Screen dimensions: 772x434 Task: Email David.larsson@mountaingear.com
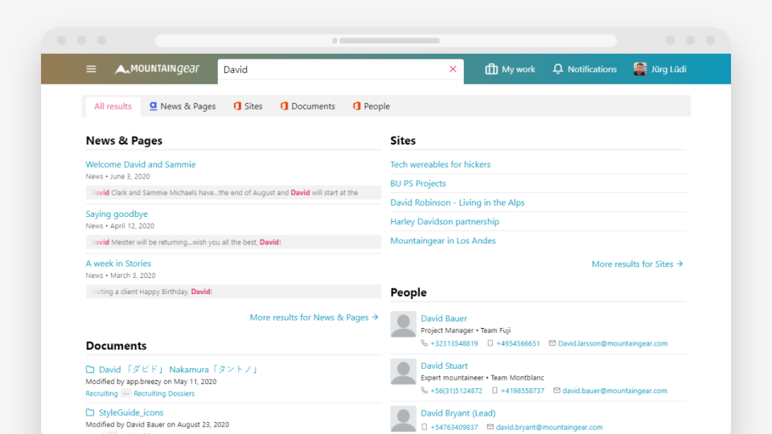(x=613, y=343)
